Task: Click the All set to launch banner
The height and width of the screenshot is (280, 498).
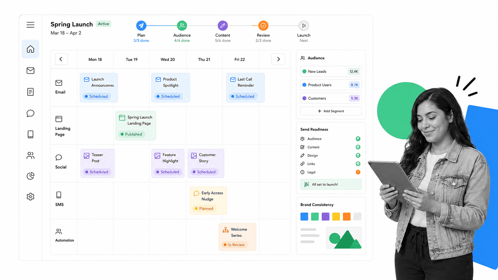Action: [331, 184]
